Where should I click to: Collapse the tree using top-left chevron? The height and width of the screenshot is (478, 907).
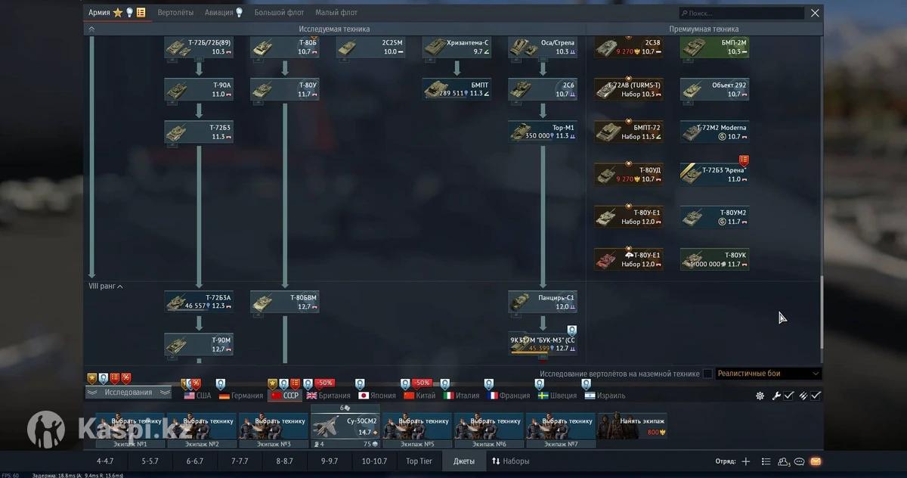pos(91,29)
